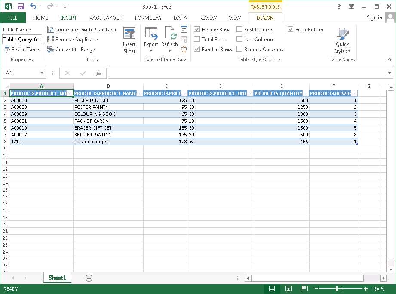The width and height of the screenshot is (396, 294).
Task: Switch to Page Layout view in status bar
Action: 289,289
